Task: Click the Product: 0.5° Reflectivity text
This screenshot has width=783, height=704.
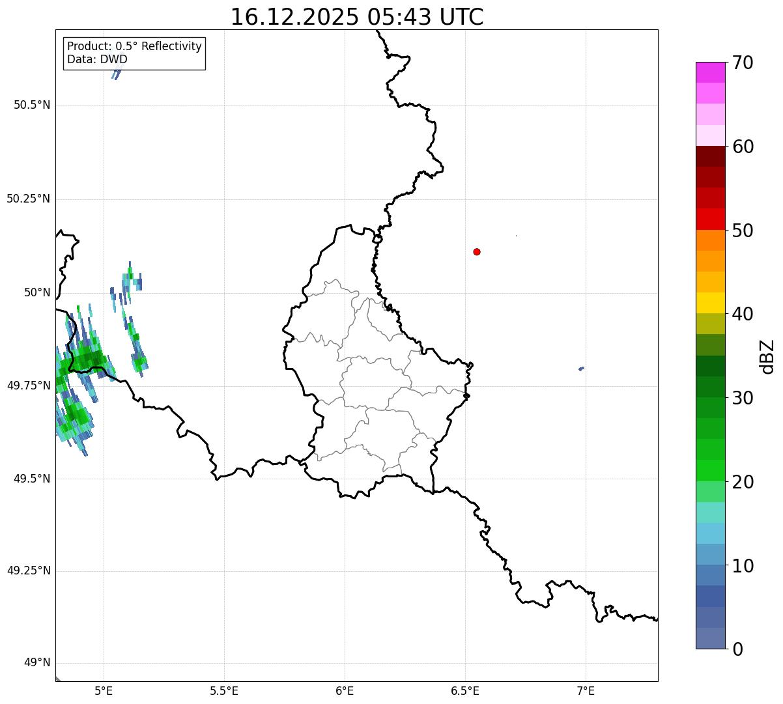Action: click(x=134, y=47)
